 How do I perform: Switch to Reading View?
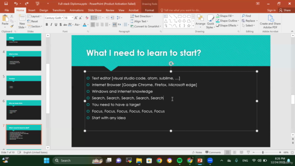click(242, 152)
